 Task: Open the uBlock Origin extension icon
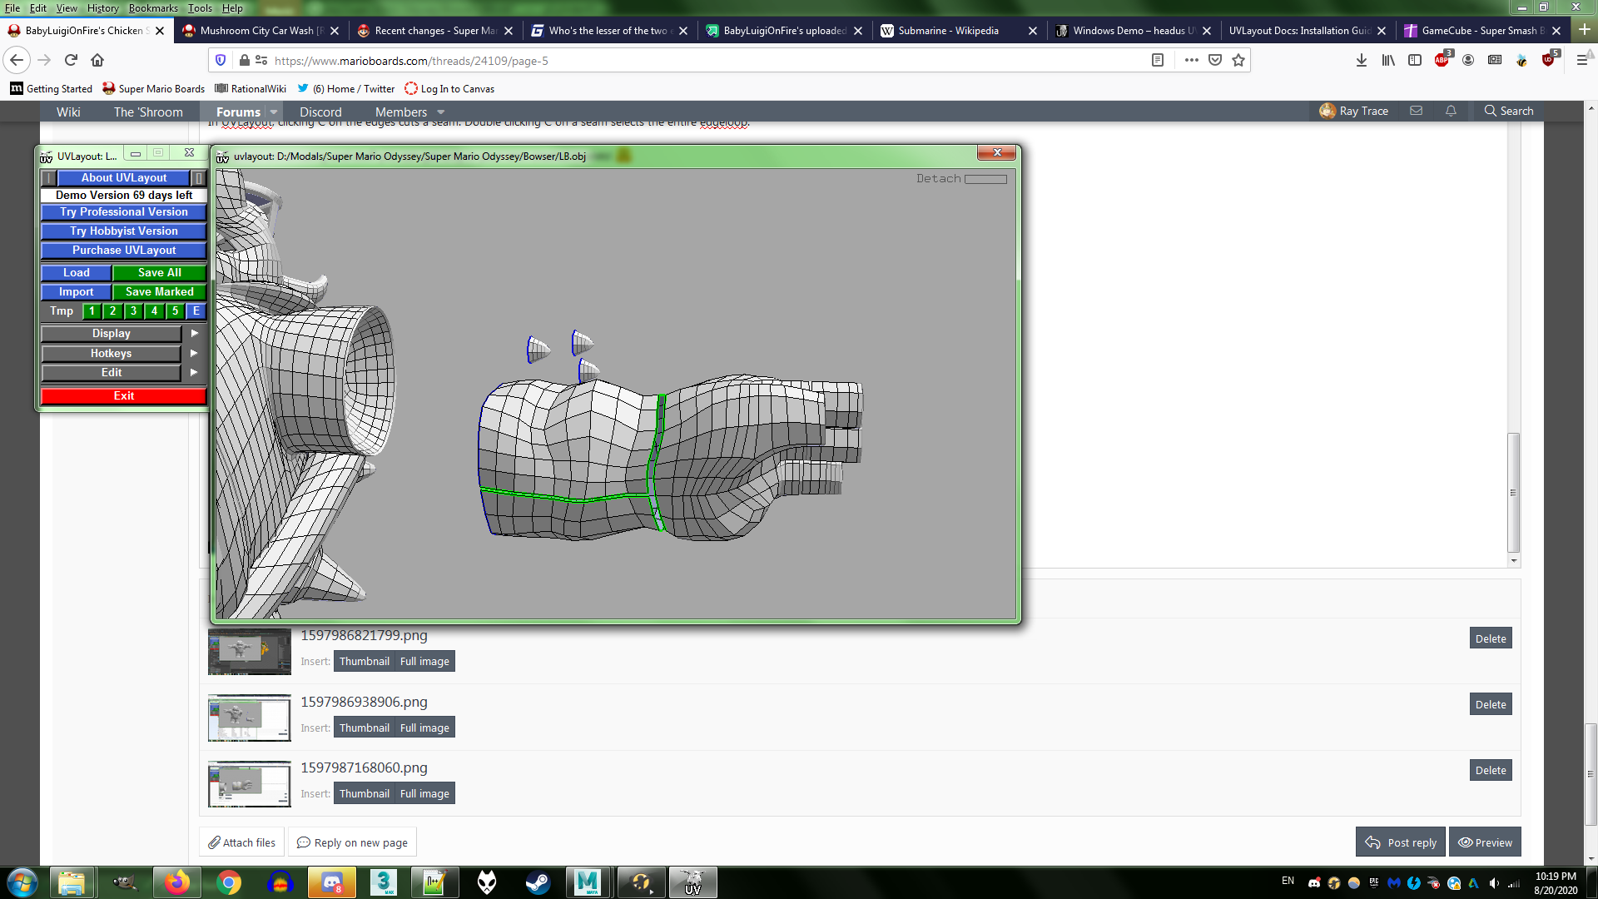click(1548, 60)
